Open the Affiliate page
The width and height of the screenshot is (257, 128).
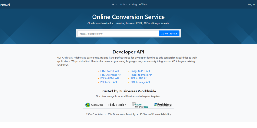(143, 4)
